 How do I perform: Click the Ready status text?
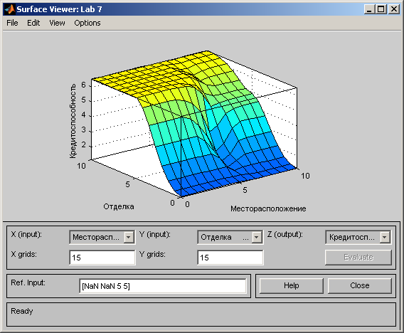pos(22,311)
